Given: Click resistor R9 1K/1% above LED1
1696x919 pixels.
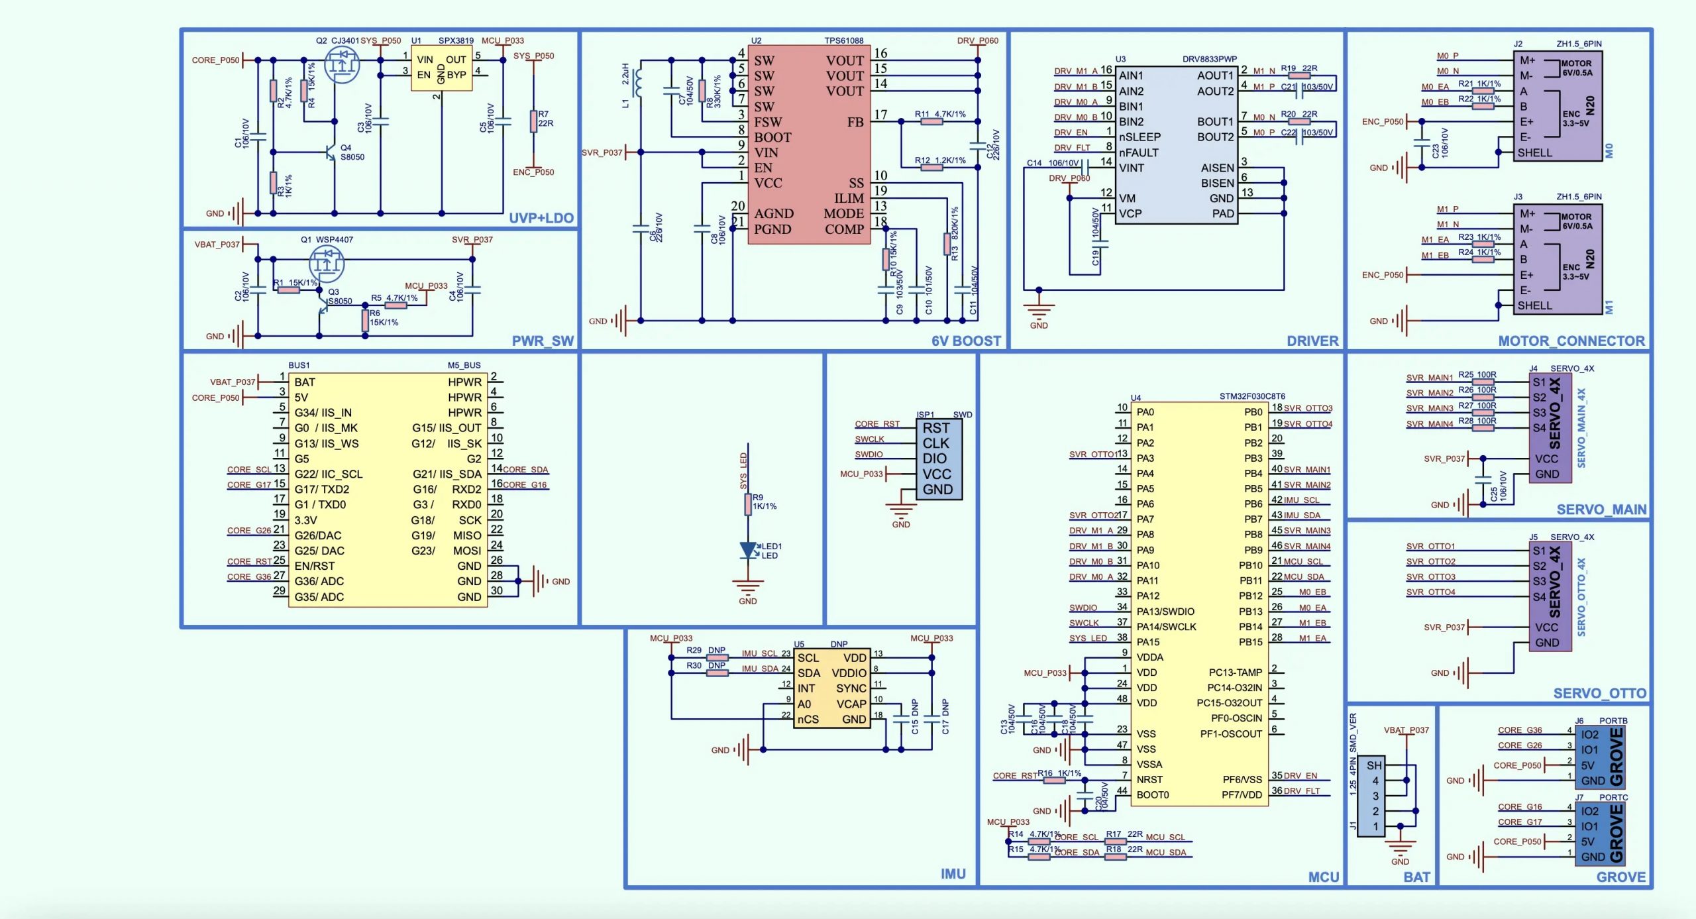Looking at the screenshot, I should point(748,504).
